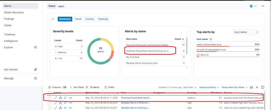Open the Potential PowerShell HackT... rule link
This screenshot has height=110, width=271.
point(136,98)
